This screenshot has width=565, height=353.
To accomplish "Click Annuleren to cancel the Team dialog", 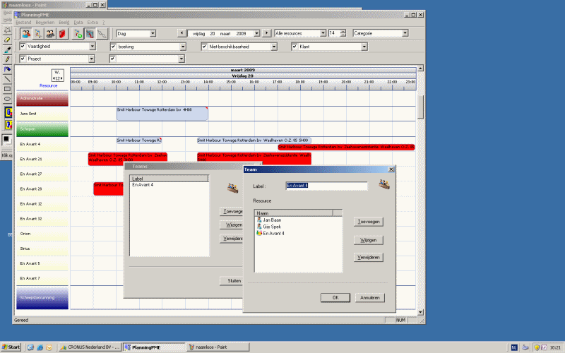I will 369,298.
